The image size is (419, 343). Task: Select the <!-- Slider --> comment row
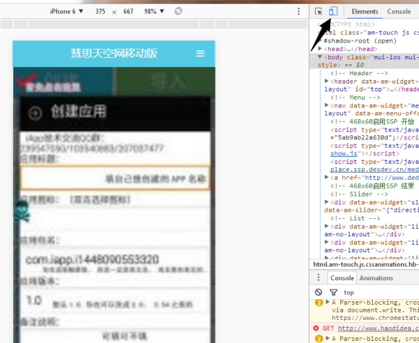[x=359, y=194]
